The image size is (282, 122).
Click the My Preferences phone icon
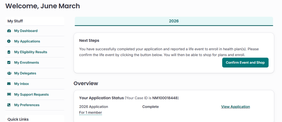(9, 105)
